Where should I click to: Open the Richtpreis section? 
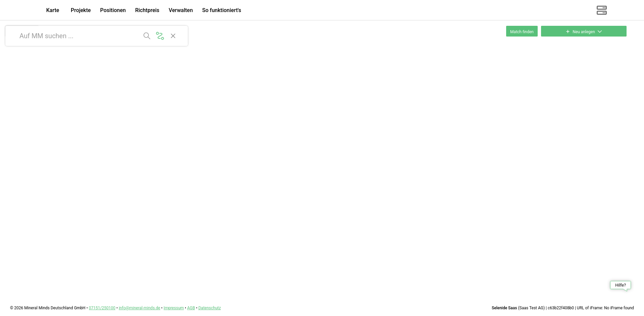(147, 10)
